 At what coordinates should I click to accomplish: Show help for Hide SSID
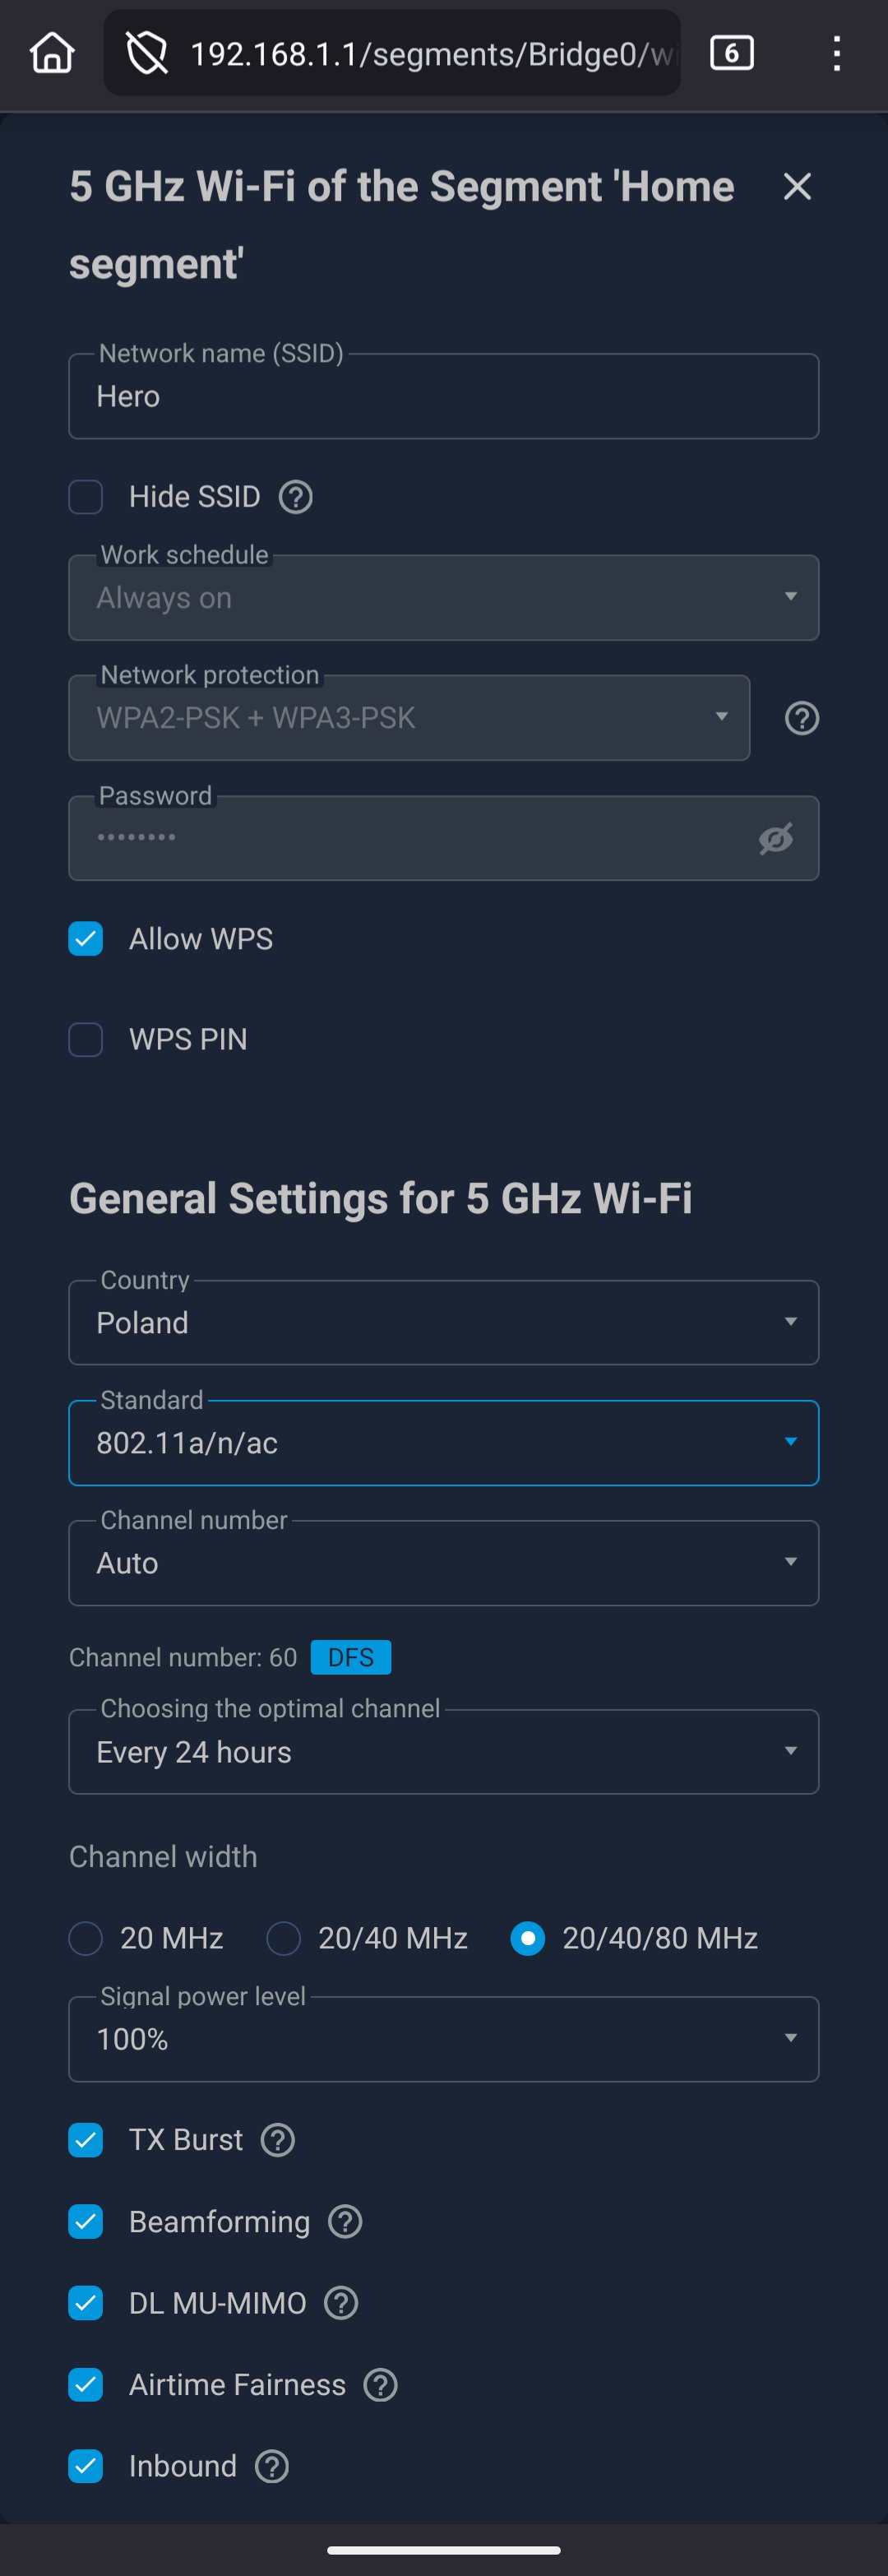coord(295,497)
